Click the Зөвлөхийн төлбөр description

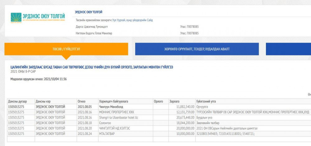coord(208,123)
